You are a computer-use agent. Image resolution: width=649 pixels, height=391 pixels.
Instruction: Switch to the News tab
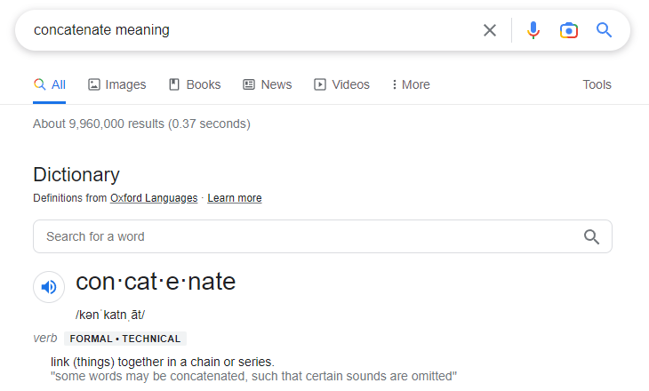(268, 84)
